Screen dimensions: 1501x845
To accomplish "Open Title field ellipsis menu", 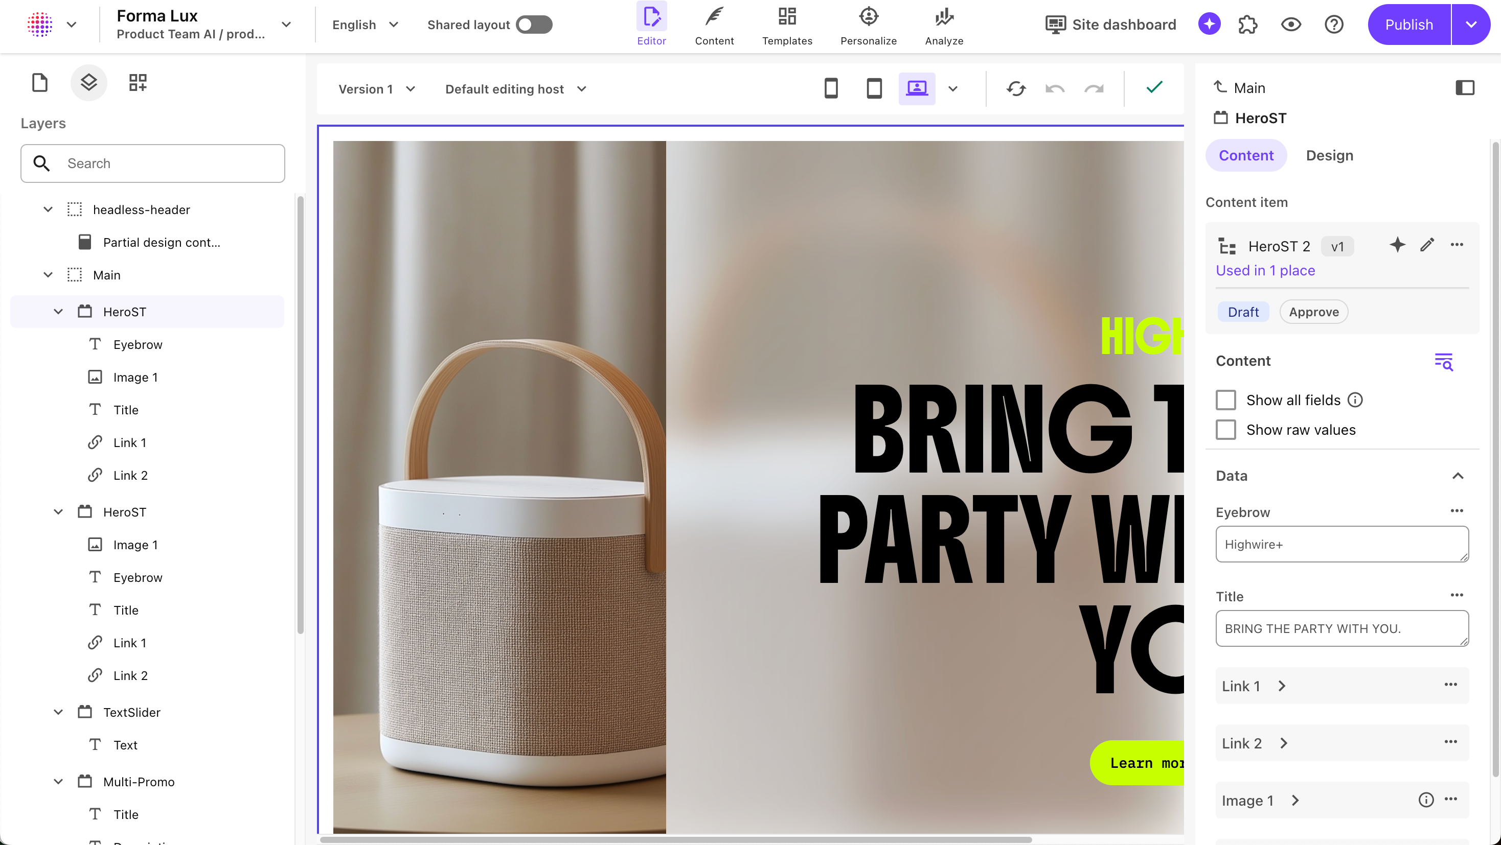I will (x=1457, y=595).
